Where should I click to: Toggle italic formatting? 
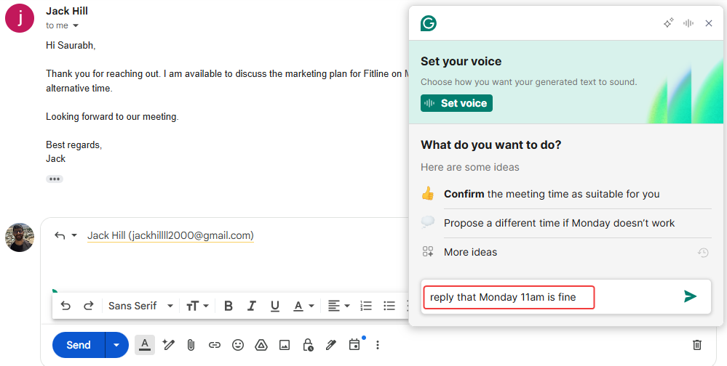[252, 306]
